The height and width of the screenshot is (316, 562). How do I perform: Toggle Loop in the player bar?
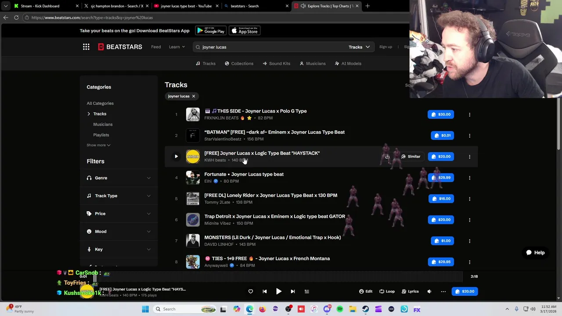point(387,291)
